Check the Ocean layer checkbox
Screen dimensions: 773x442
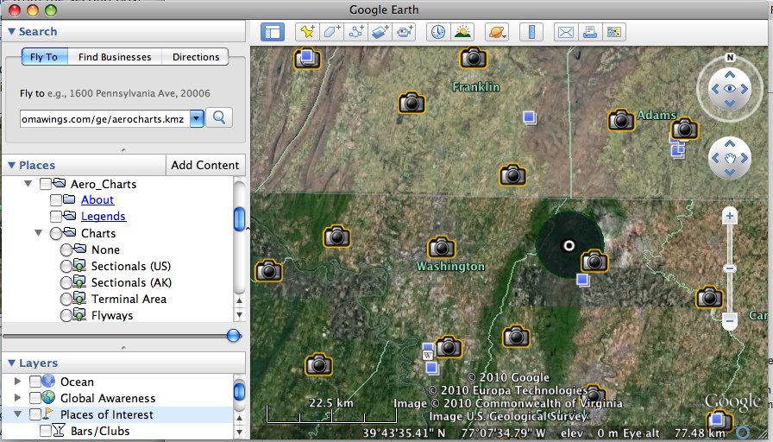(35, 382)
